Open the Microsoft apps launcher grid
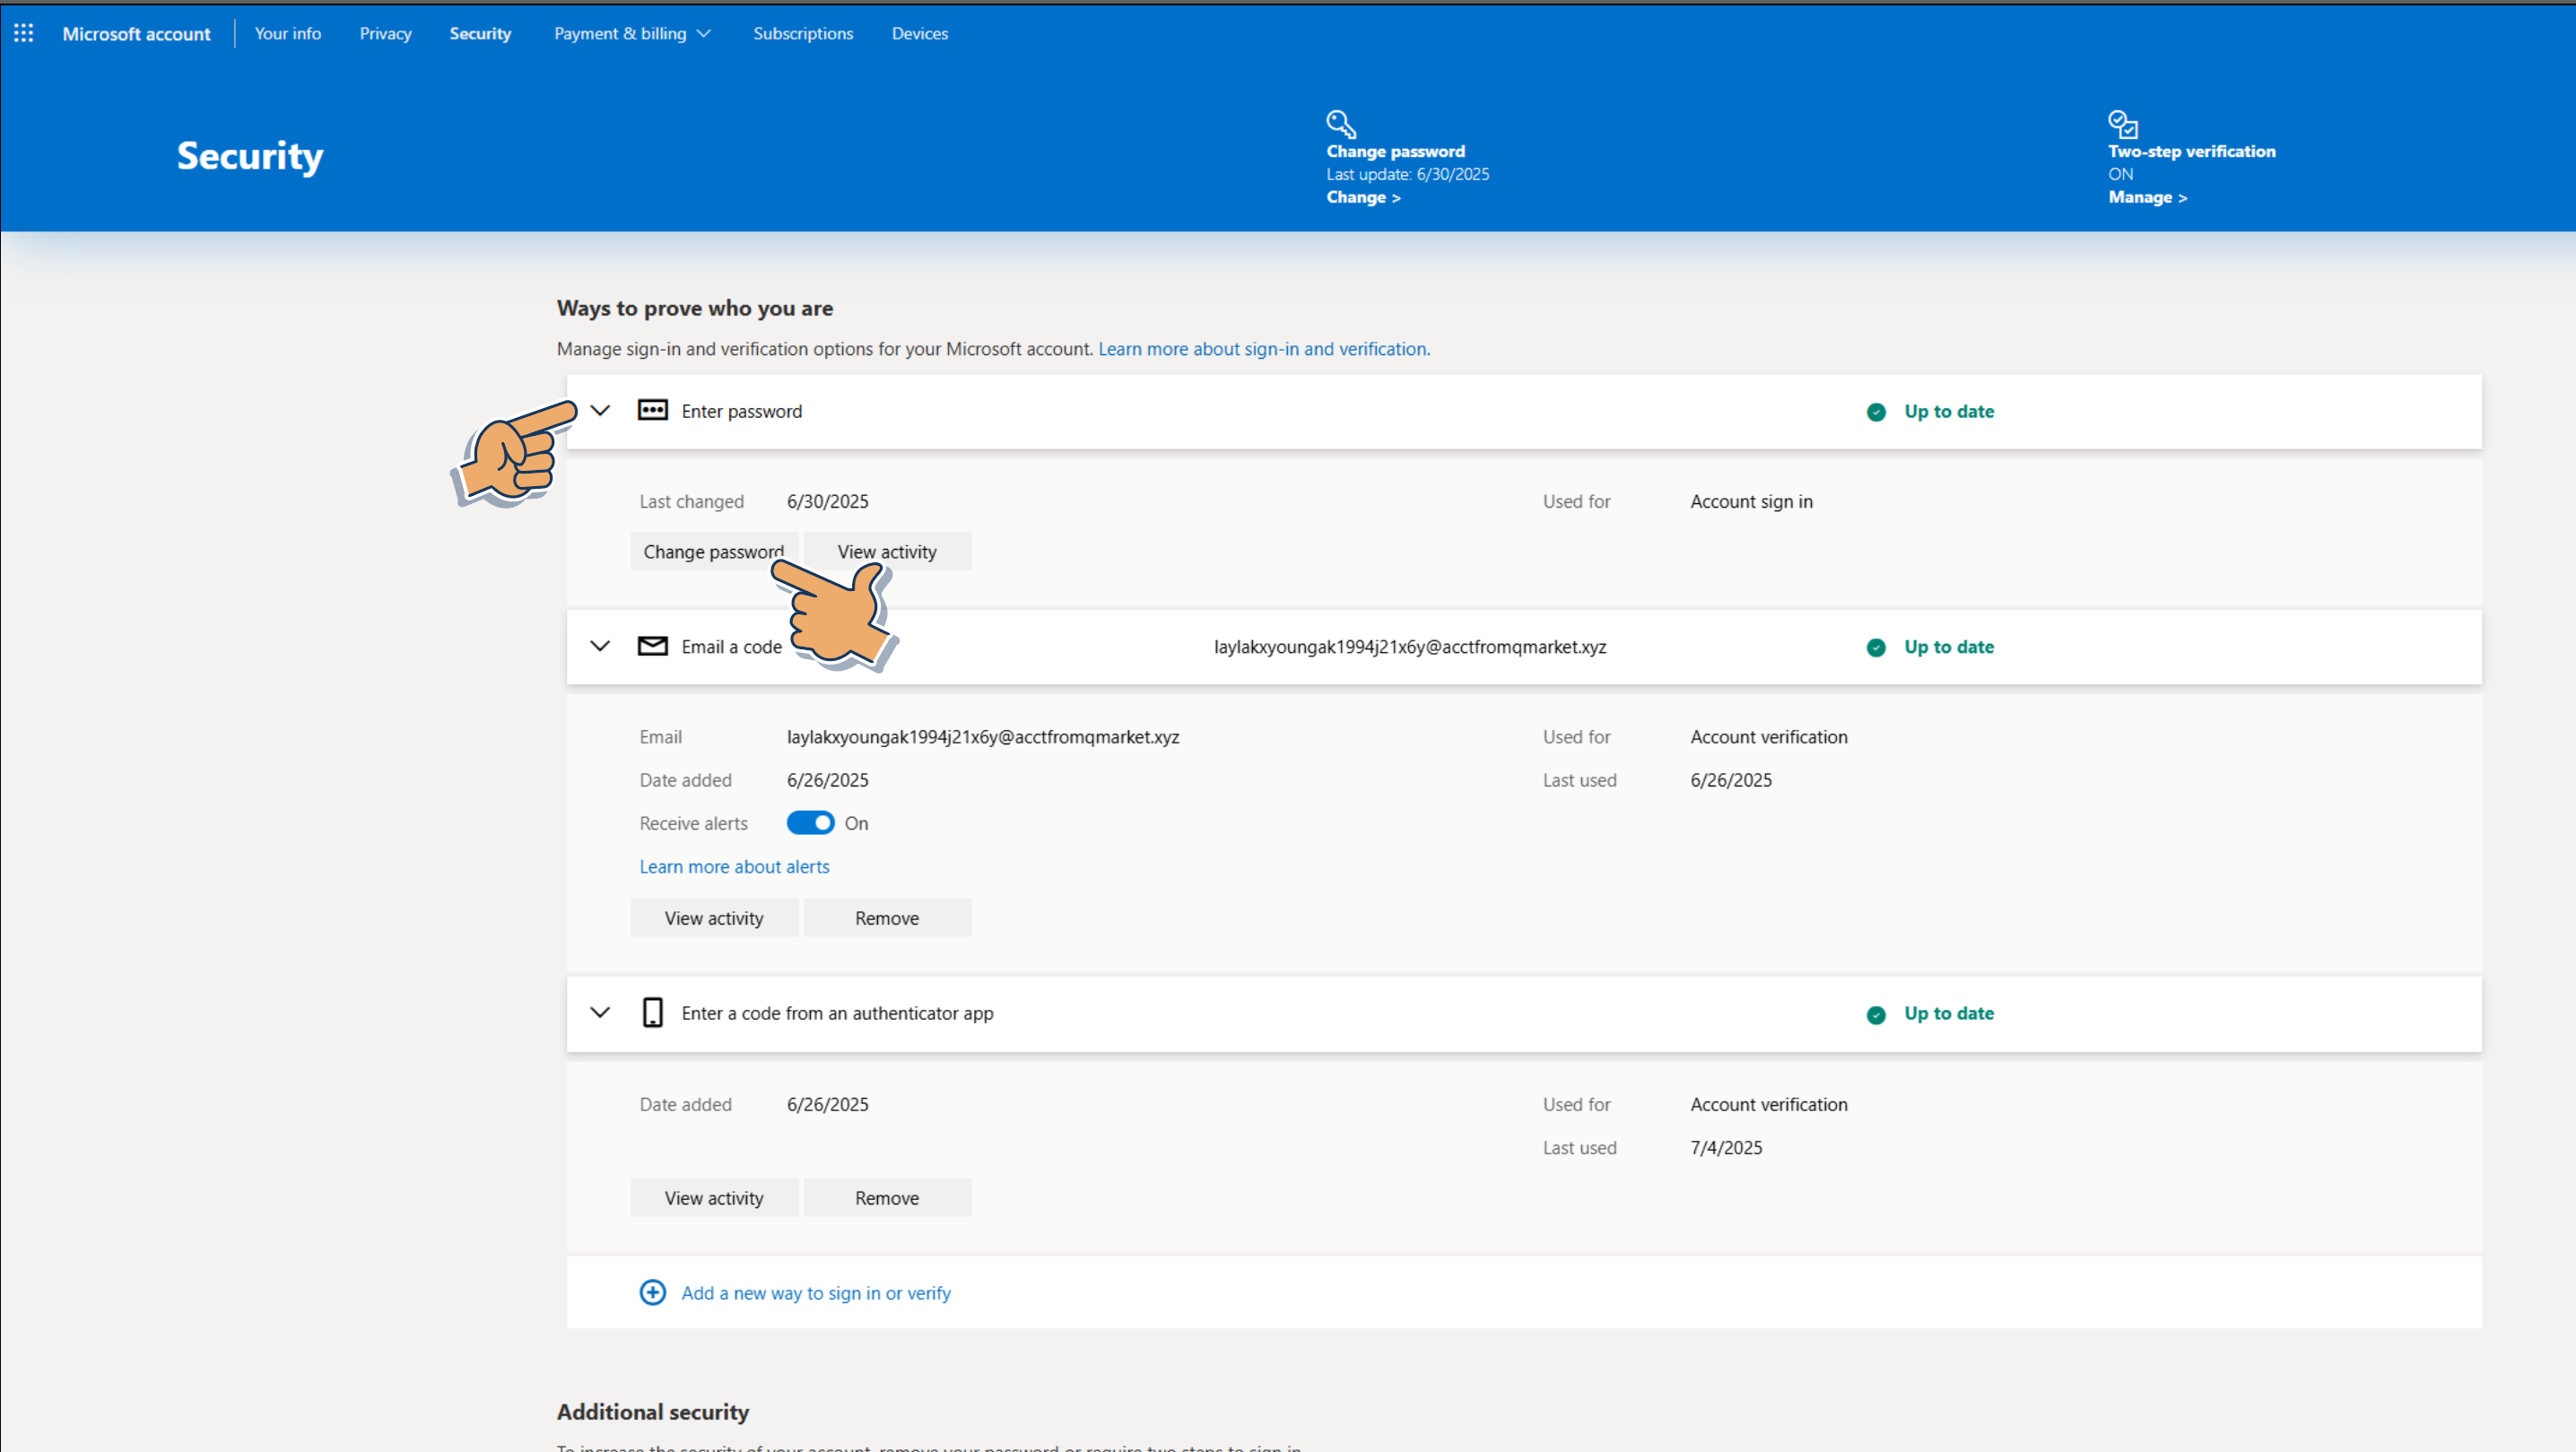 (24, 33)
